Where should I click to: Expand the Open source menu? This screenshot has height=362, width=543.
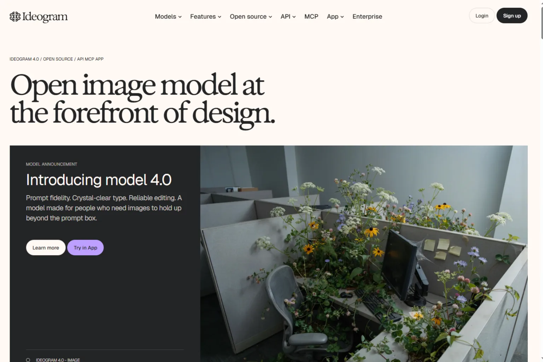(251, 17)
